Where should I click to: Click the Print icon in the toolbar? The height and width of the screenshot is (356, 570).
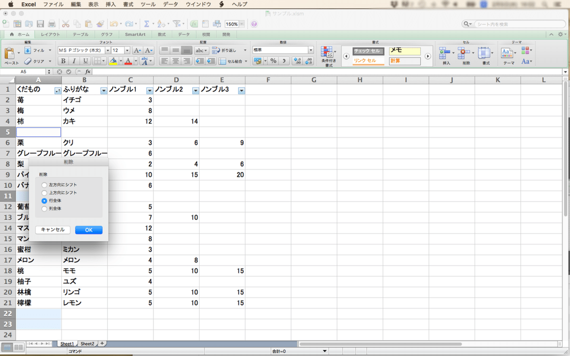(x=51, y=23)
